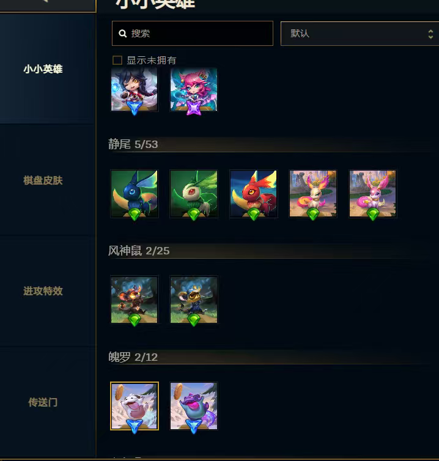This screenshot has width=439, height=461.
Task: Click the dropdown's up-down arrows
Action: (x=430, y=34)
